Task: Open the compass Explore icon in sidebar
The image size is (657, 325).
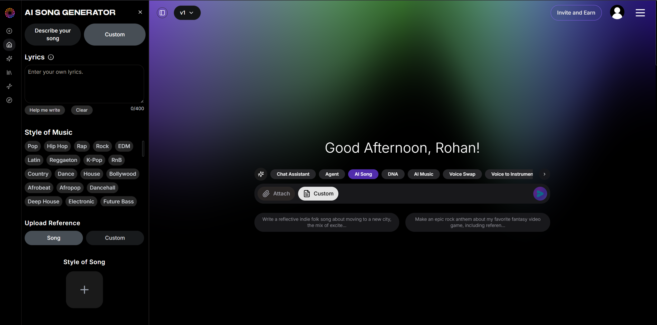Action: pyautogui.click(x=9, y=100)
